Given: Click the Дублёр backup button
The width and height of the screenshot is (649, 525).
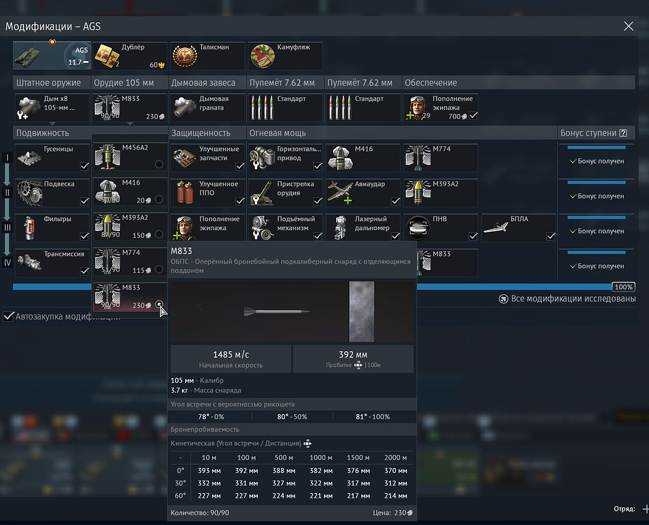Looking at the screenshot, I should [x=130, y=56].
